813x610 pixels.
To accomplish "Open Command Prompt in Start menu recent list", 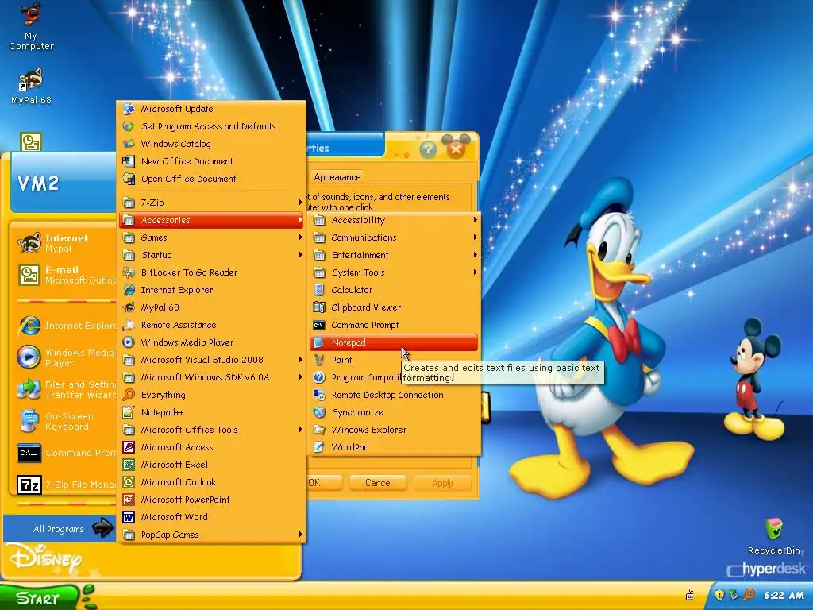I will [65, 453].
